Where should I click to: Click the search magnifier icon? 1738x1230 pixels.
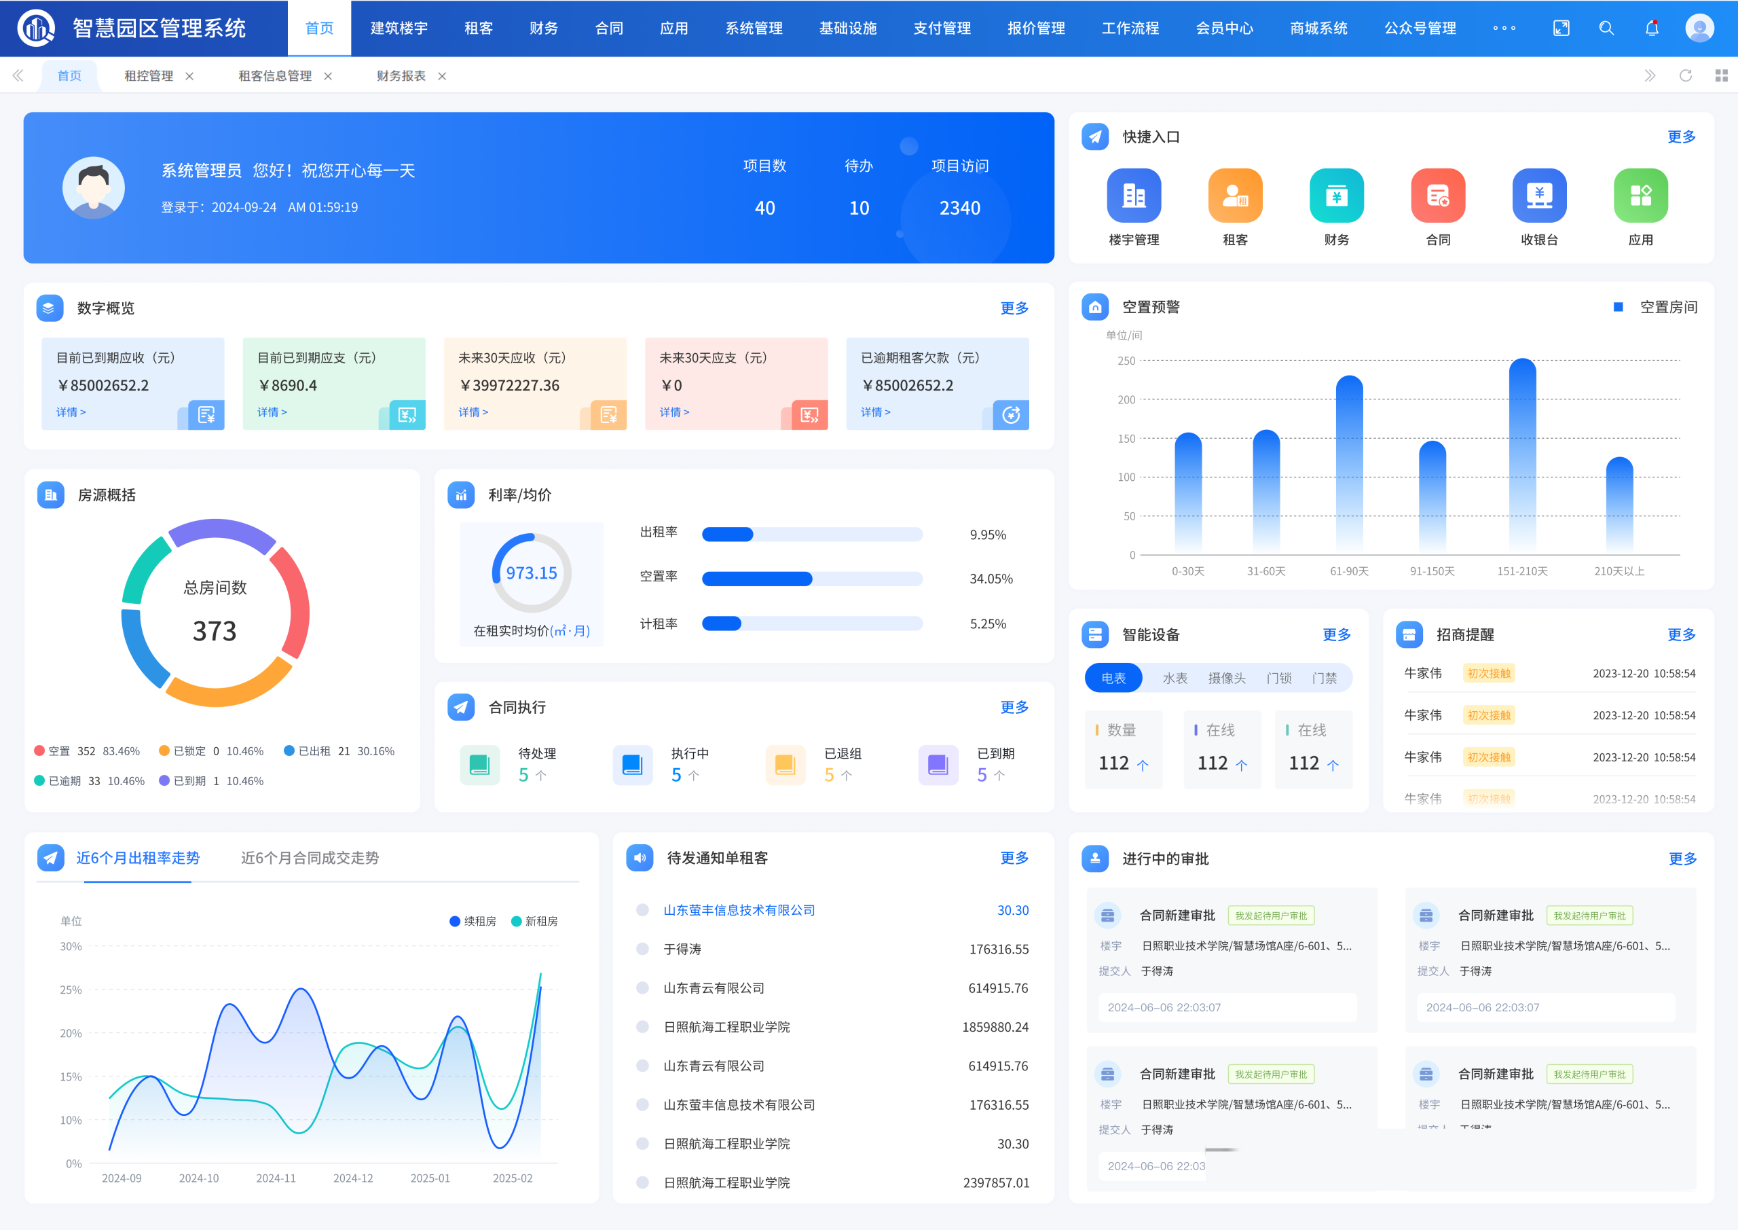coord(1606,28)
